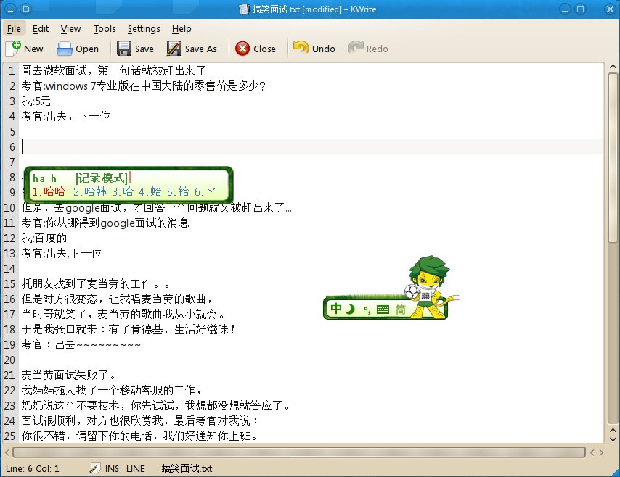Click the line reading "我:百度的"
The image size is (620, 477).
click(44, 238)
